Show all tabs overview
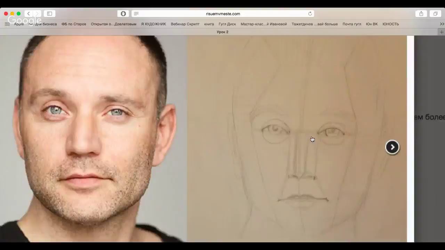The height and width of the screenshot is (250, 445). point(435,14)
